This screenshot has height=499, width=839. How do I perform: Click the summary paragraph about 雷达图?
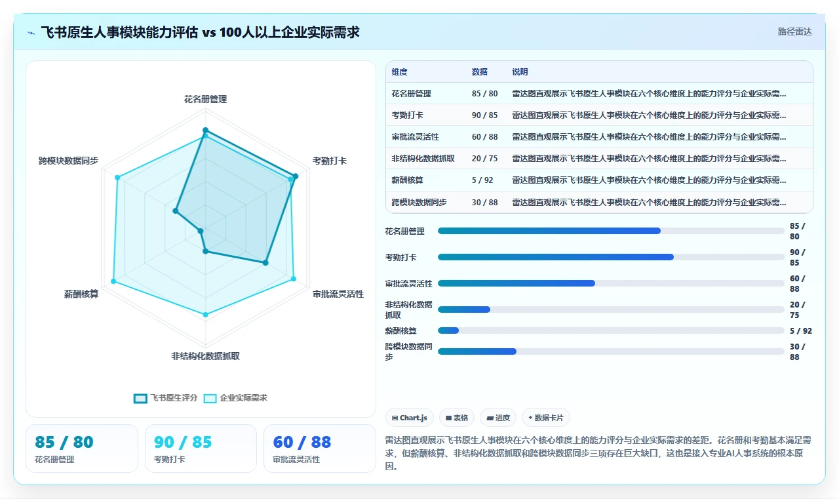coord(599,453)
